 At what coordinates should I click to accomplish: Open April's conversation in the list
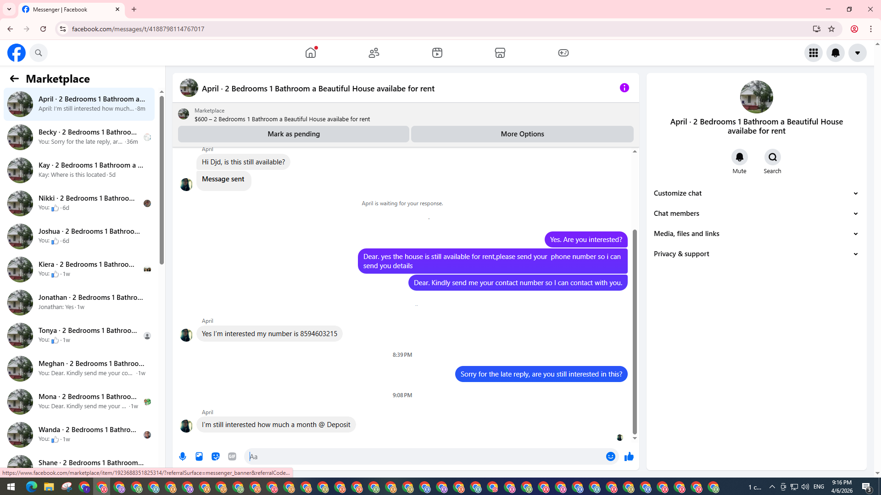(79, 104)
